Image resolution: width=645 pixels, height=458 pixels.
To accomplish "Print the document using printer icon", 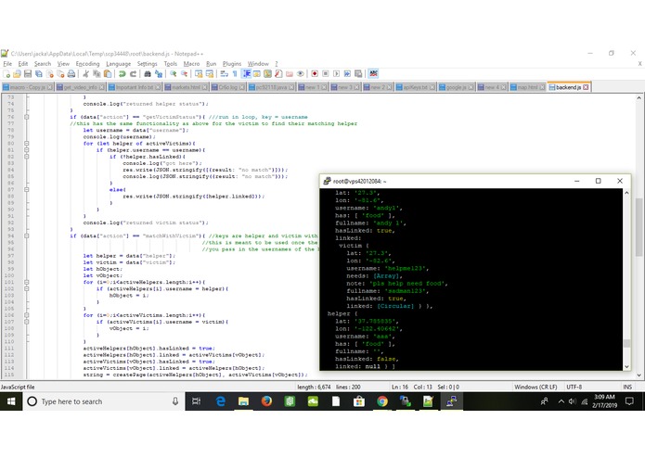I will (x=71, y=74).
